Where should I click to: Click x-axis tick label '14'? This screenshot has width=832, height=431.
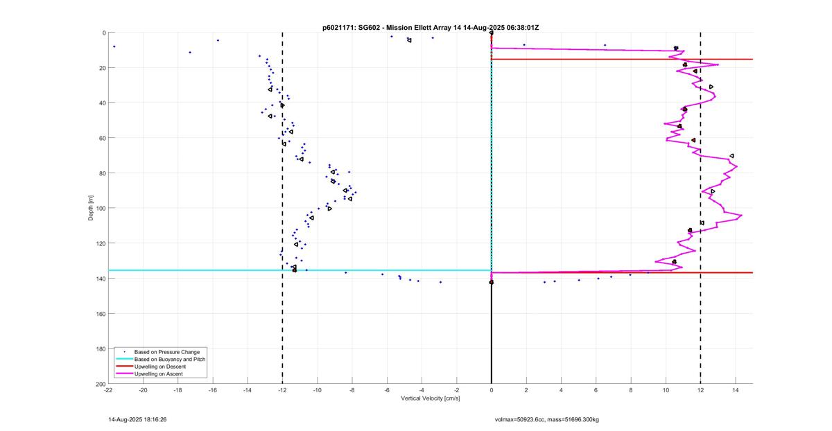point(735,390)
